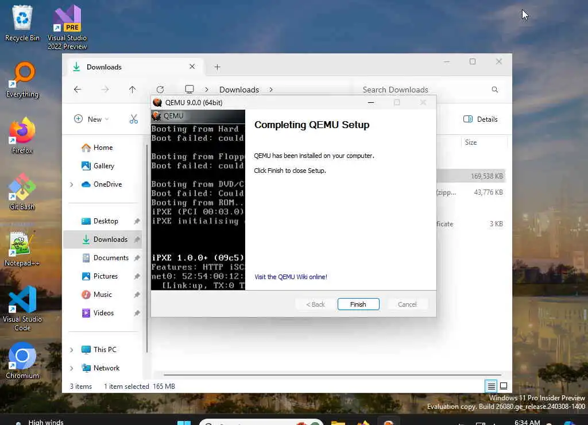Viewport: 588px width, 425px height.
Task: Click chevron before Downloads in address bar
Action: click(x=207, y=90)
